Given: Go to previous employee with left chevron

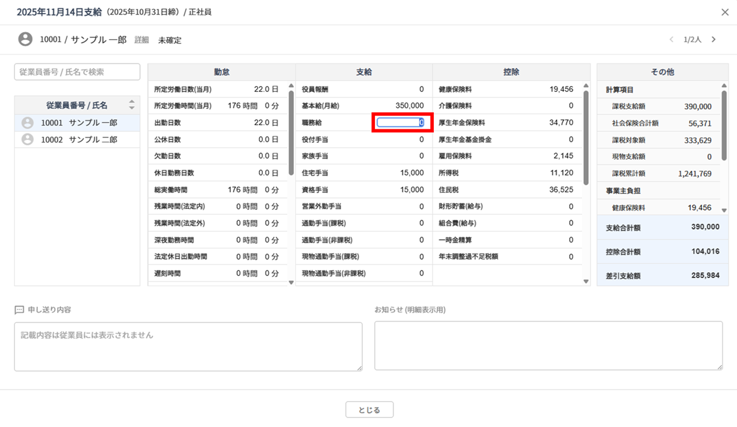Looking at the screenshot, I should [671, 40].
